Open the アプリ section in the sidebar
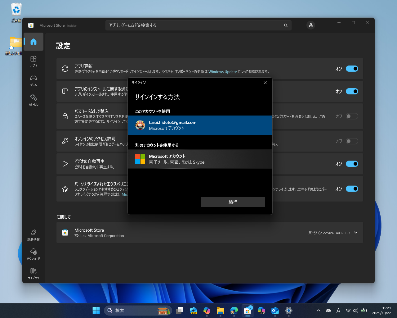Screen dimensions: 397x318 33,61
